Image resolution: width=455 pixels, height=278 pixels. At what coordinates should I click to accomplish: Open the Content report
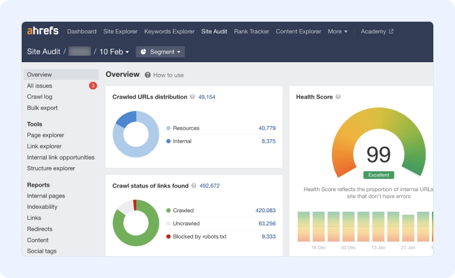click(x=38, y=240)
